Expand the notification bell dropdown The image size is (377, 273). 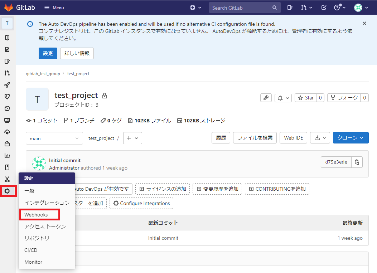(x=283, y=98)
